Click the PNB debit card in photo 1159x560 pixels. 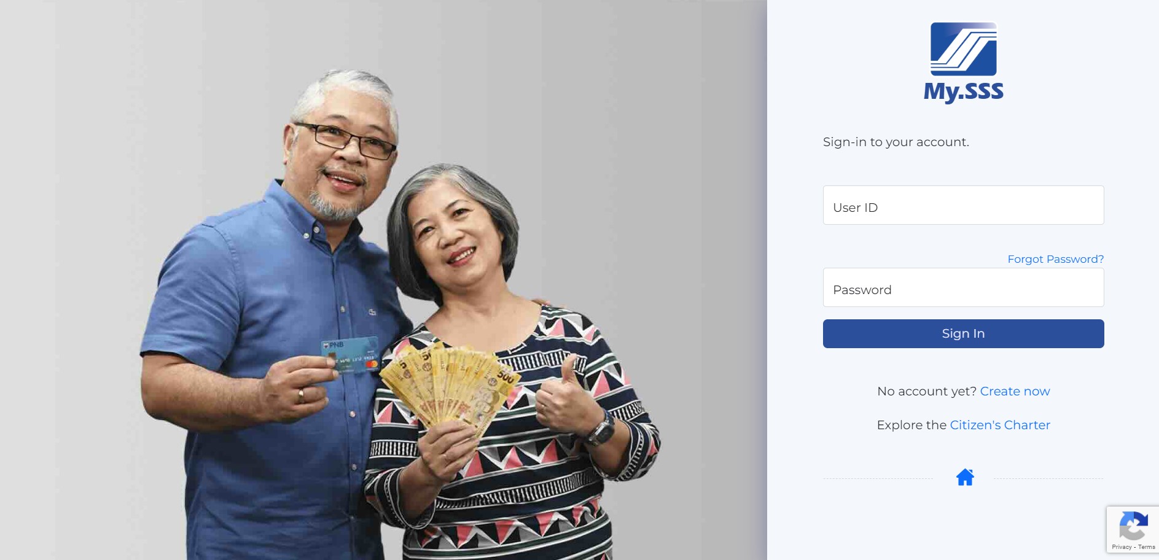350,354
